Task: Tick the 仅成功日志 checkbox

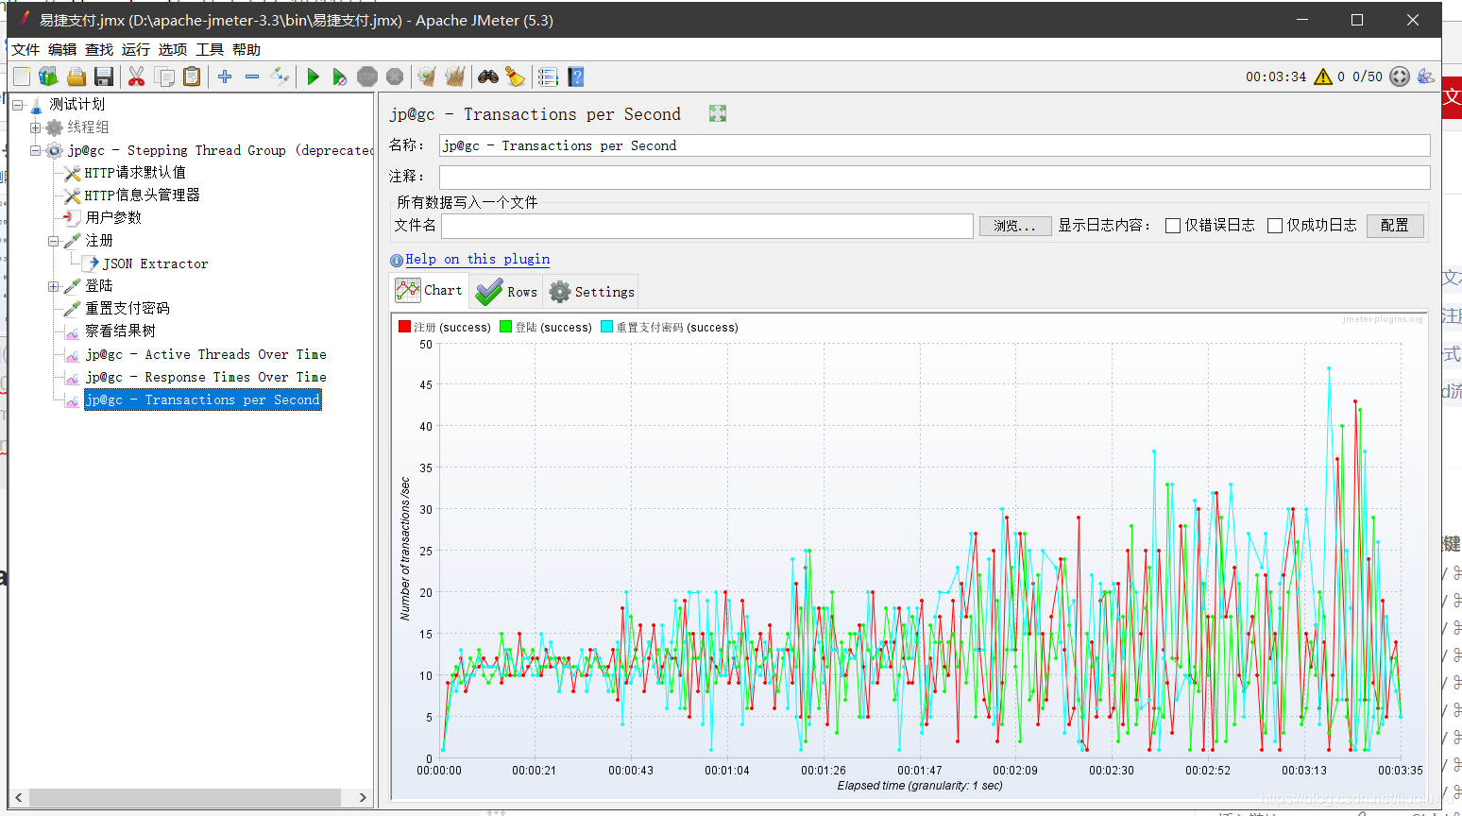Action: (1275, 226)
